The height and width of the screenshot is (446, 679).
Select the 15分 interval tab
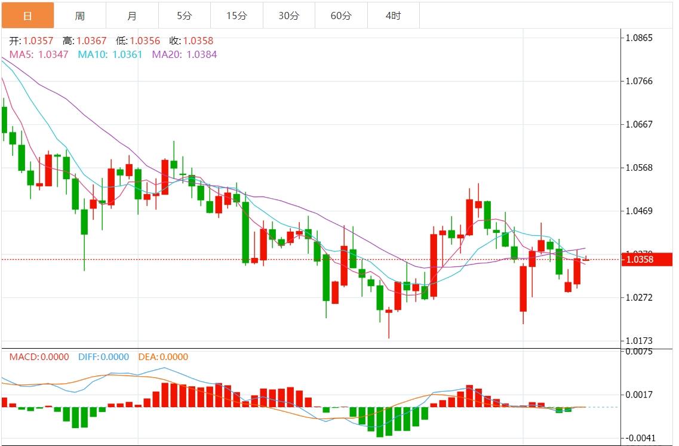(236, 16)
